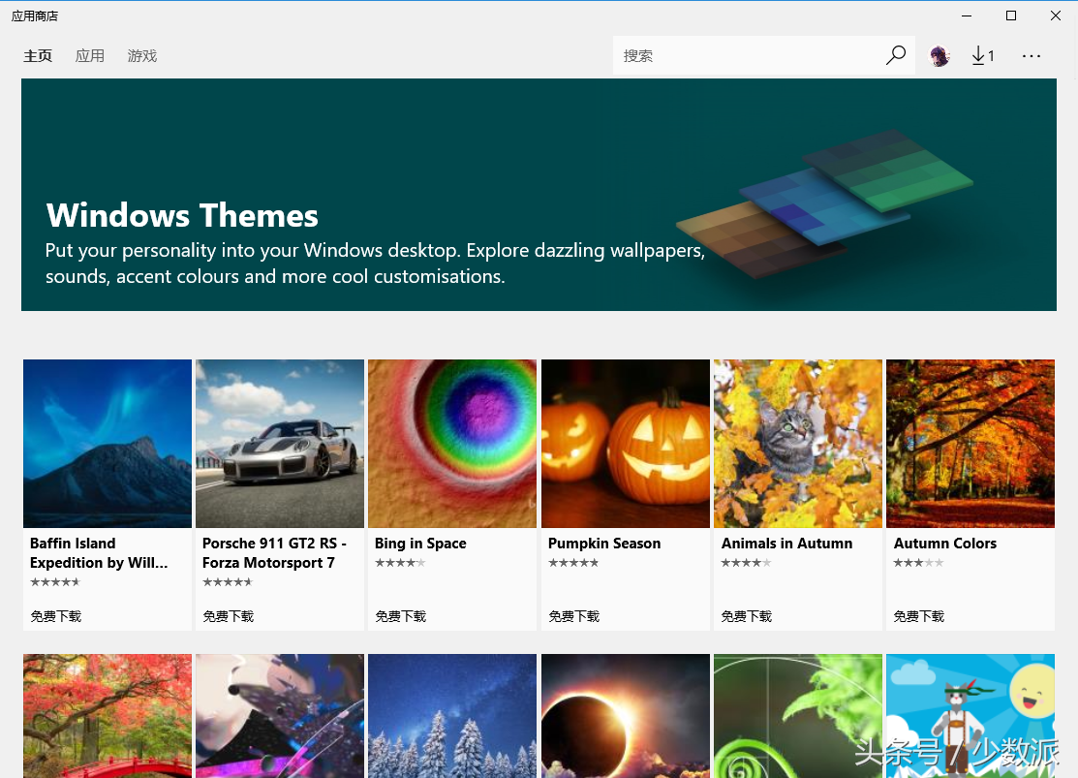Viewport: 1078px width, 778px height.
Task: Click inside the 搜索 text field
Action: (x=746, y=56)
